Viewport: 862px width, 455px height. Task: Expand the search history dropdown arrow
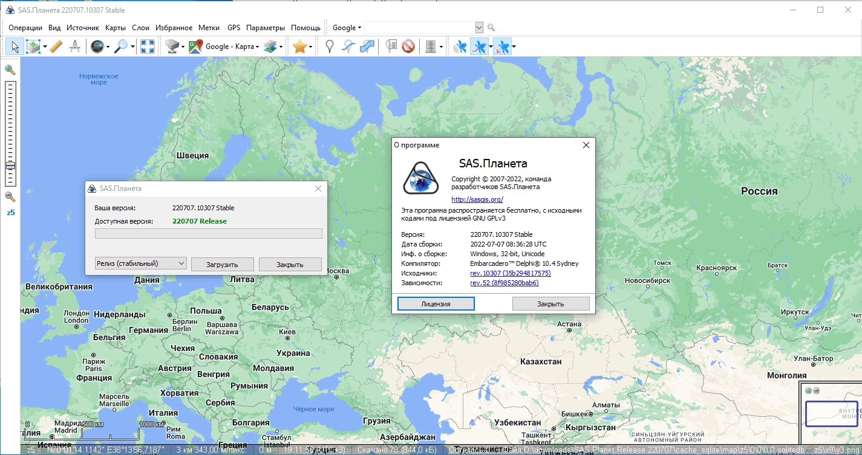click(x=479, y=28)
